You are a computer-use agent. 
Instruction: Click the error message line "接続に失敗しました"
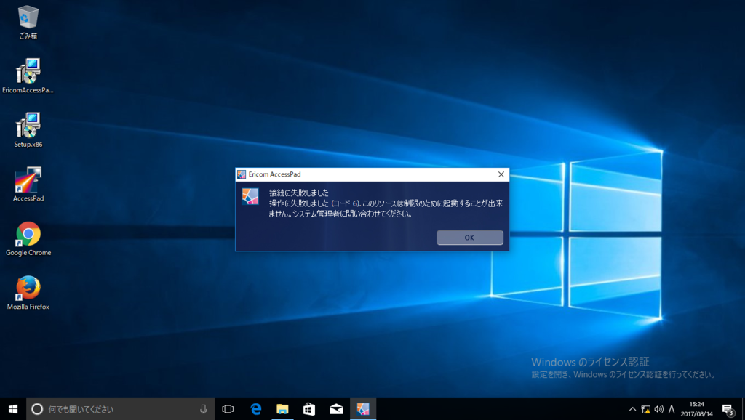pyautogui.click(x=298, y=193)
